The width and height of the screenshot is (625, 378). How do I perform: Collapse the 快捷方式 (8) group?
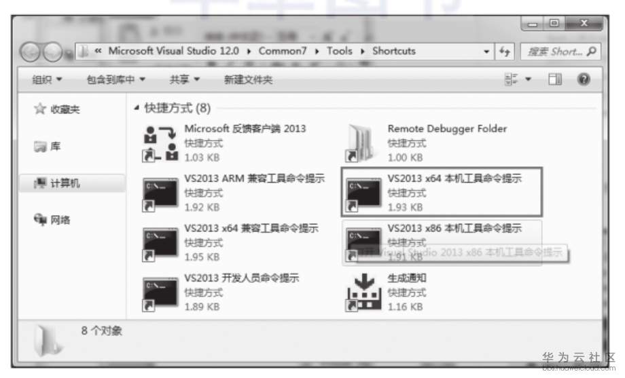(137, 107)
